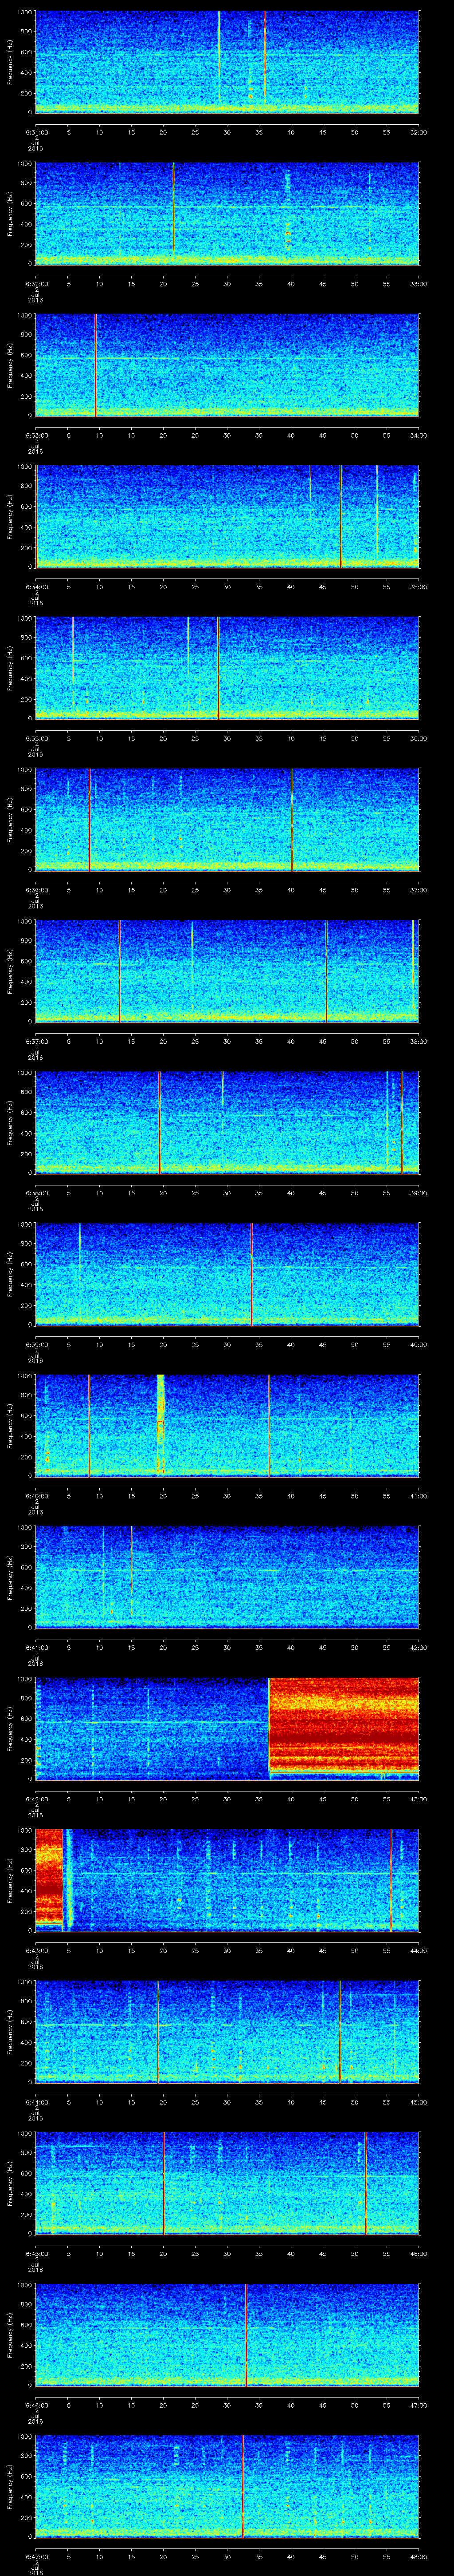Screen dimensions: 454x2576
Task: Click the '6:40:00' time label
Action: (x=36, y=1495)
